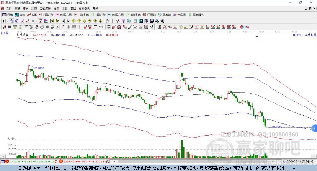Open the 9T四方形 tool
Image resolution: width=317 pixels, height=171 pixels.
tap(116, 15)
